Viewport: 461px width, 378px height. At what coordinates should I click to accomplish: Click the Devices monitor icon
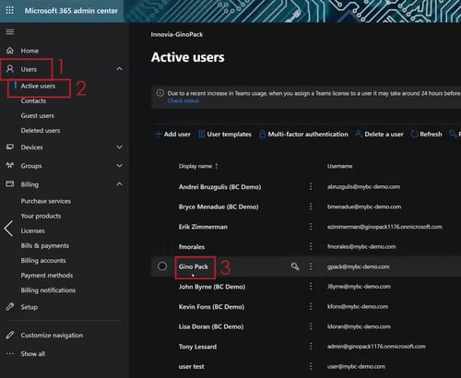coord(10,147)
